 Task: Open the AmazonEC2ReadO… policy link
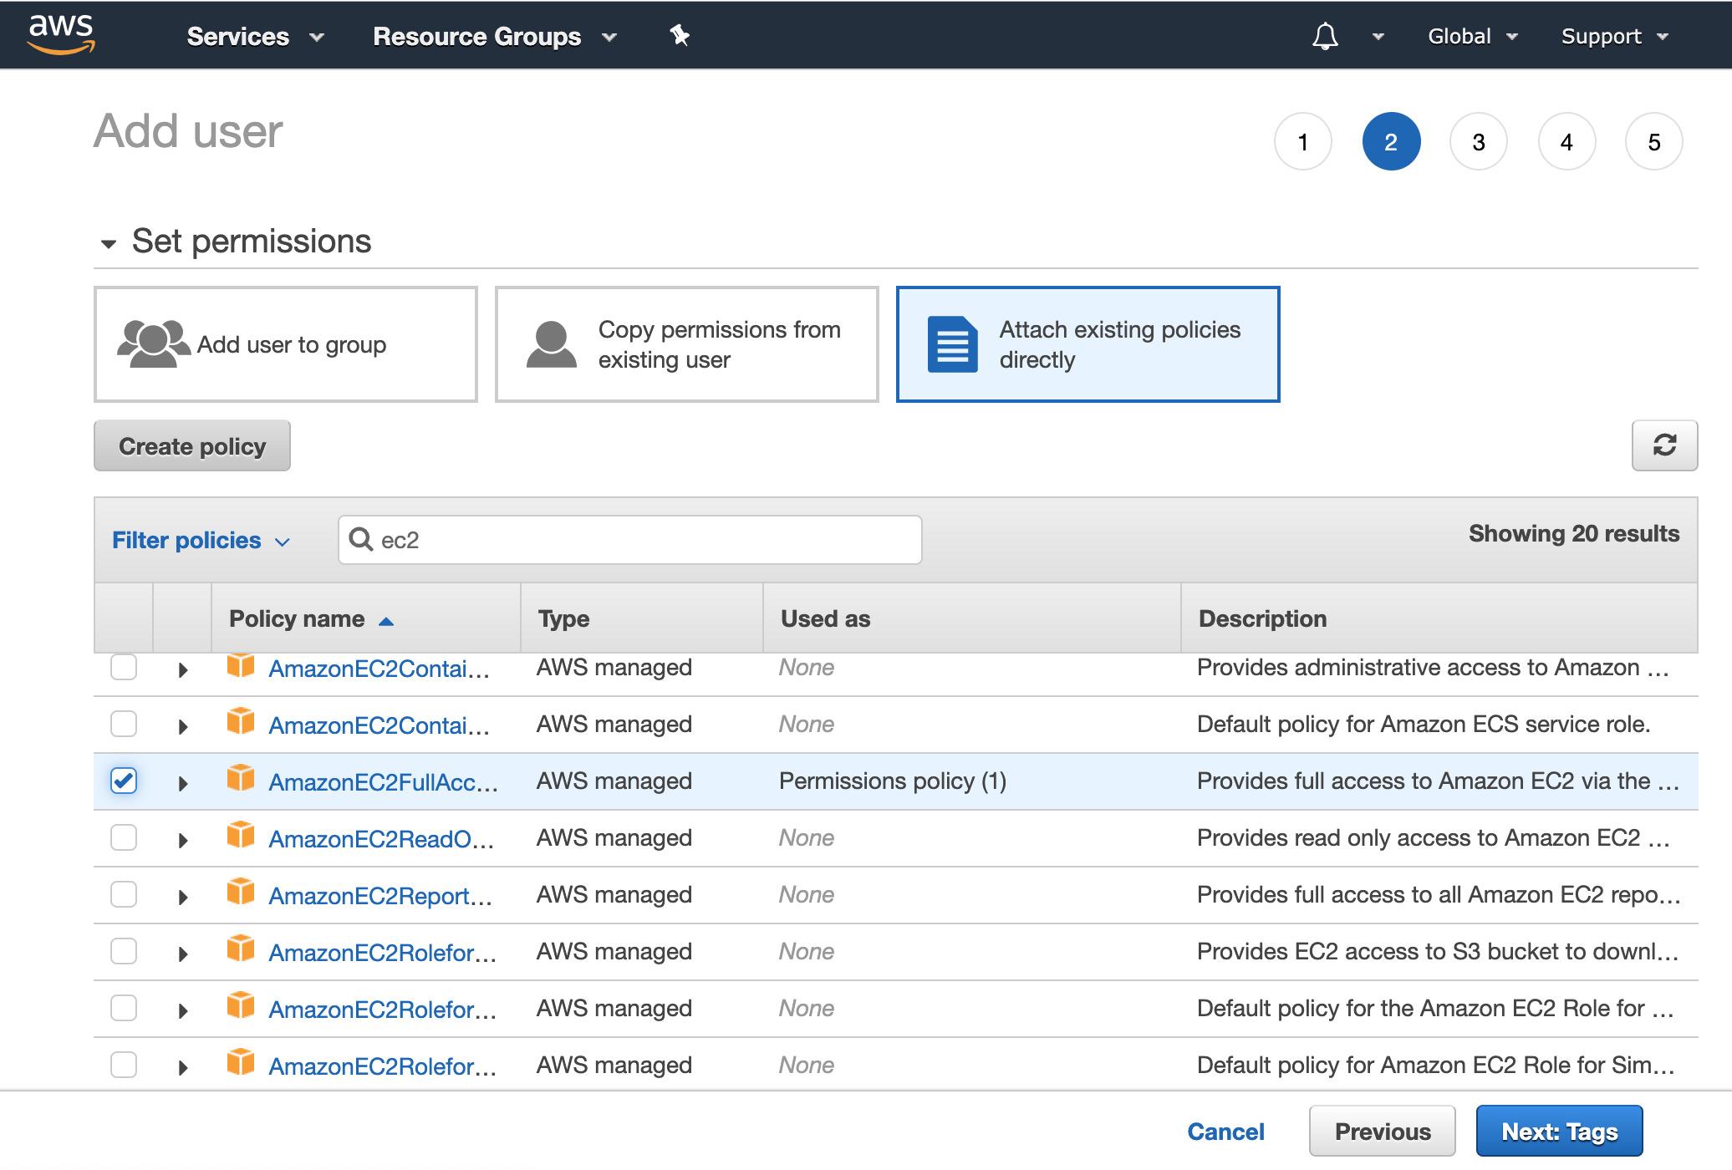(x=381, y=838)
